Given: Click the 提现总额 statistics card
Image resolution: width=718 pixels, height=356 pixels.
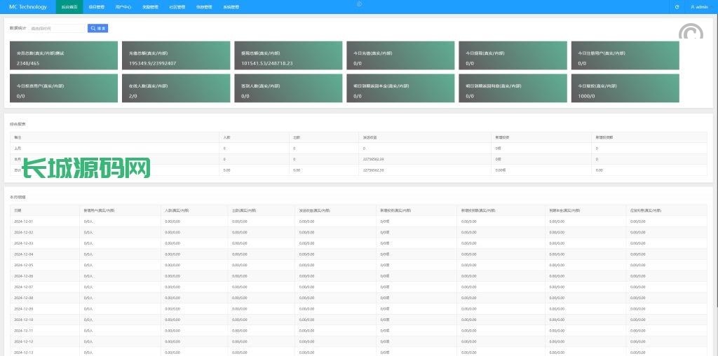Looking at the screenshot, I should (288, 56).
